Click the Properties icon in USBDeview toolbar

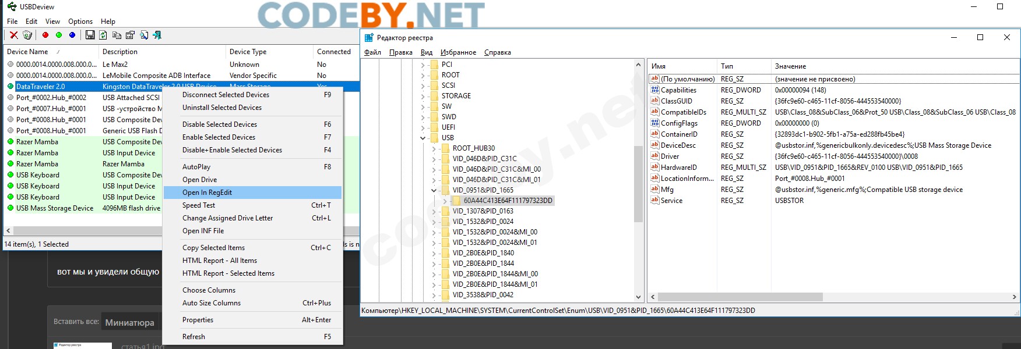pyautogui.click(x=130, y=35)
